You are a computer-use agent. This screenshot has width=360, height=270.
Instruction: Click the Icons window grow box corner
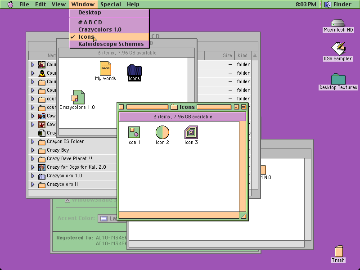click(x=243, y=216)
